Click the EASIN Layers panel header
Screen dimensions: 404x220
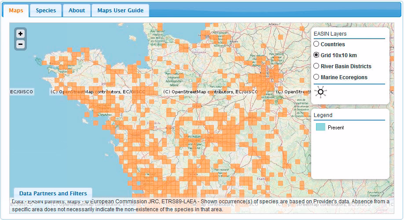330,34
